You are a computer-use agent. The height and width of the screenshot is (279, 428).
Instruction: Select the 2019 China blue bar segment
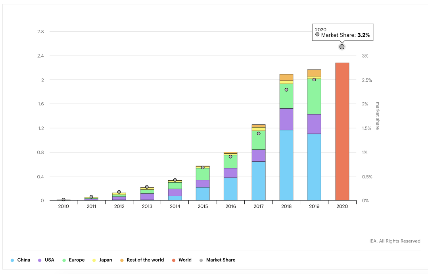(314, 167)
